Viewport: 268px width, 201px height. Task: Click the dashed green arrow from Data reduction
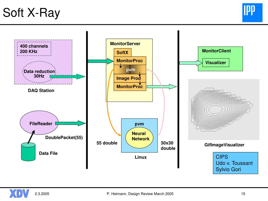[x=68, y=77]
